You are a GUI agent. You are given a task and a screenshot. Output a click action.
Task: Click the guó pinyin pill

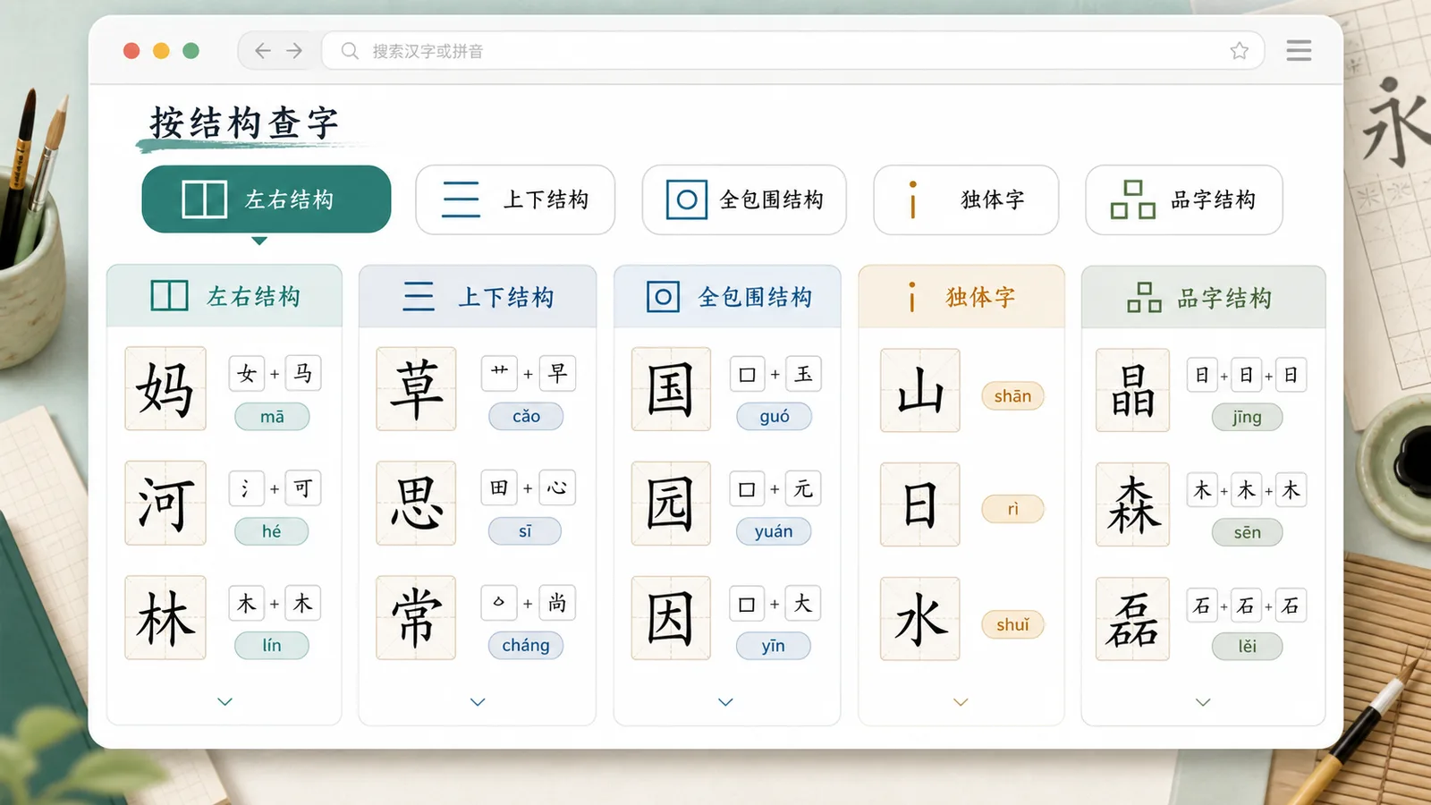(x=774, y=416)
